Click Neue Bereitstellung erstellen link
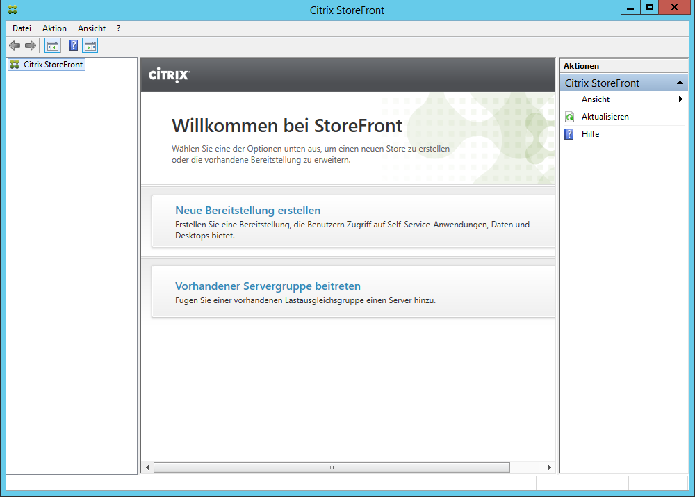This screenshot has width=695, height=497. [248, 210]
